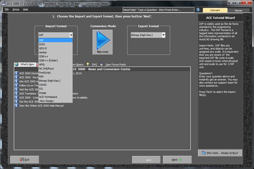This screenshot has width=254, height=169.
Task: Click the 'Need Help? Type a Question' field
Action: [158, 10]
